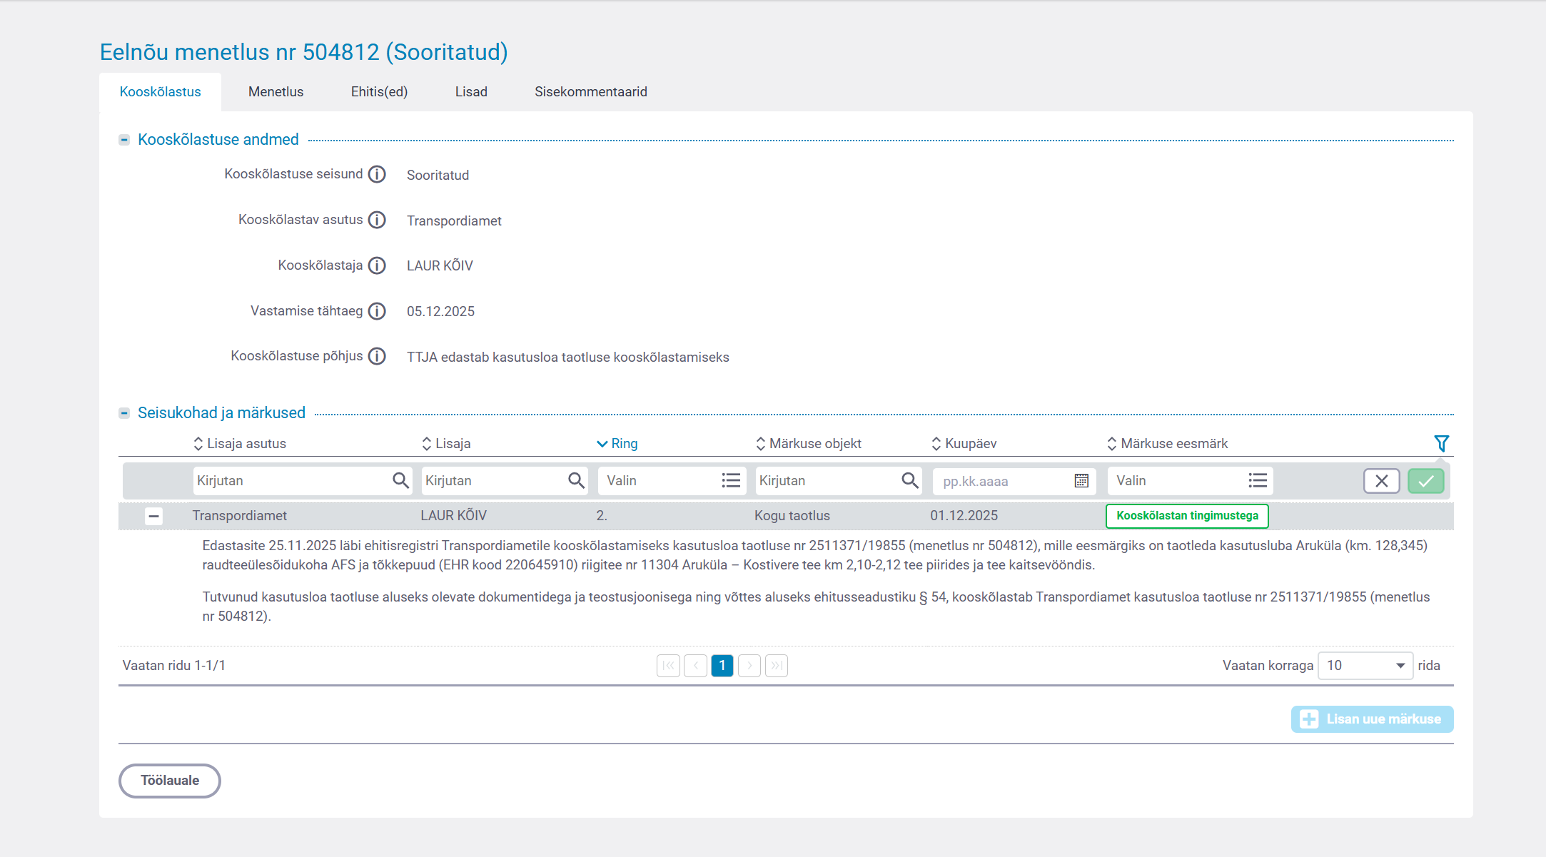This screenshot has height=857, width=1546.
Task: Click Lisan uue märkuse button
Action: pyautogui.click(x=1372, y=719)
